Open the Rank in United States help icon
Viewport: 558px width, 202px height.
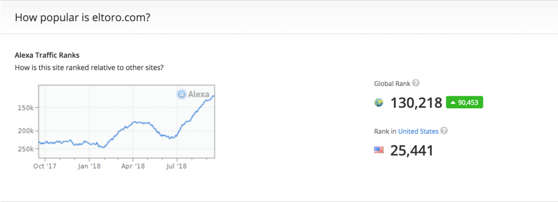(x=444, y=131)
